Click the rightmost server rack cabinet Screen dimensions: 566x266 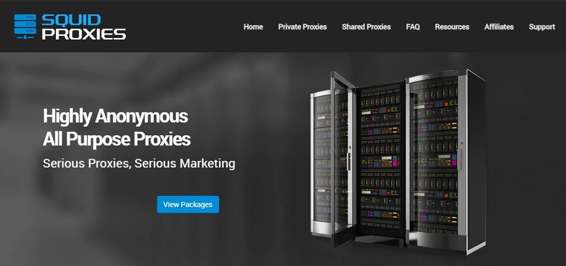[445, 161]
